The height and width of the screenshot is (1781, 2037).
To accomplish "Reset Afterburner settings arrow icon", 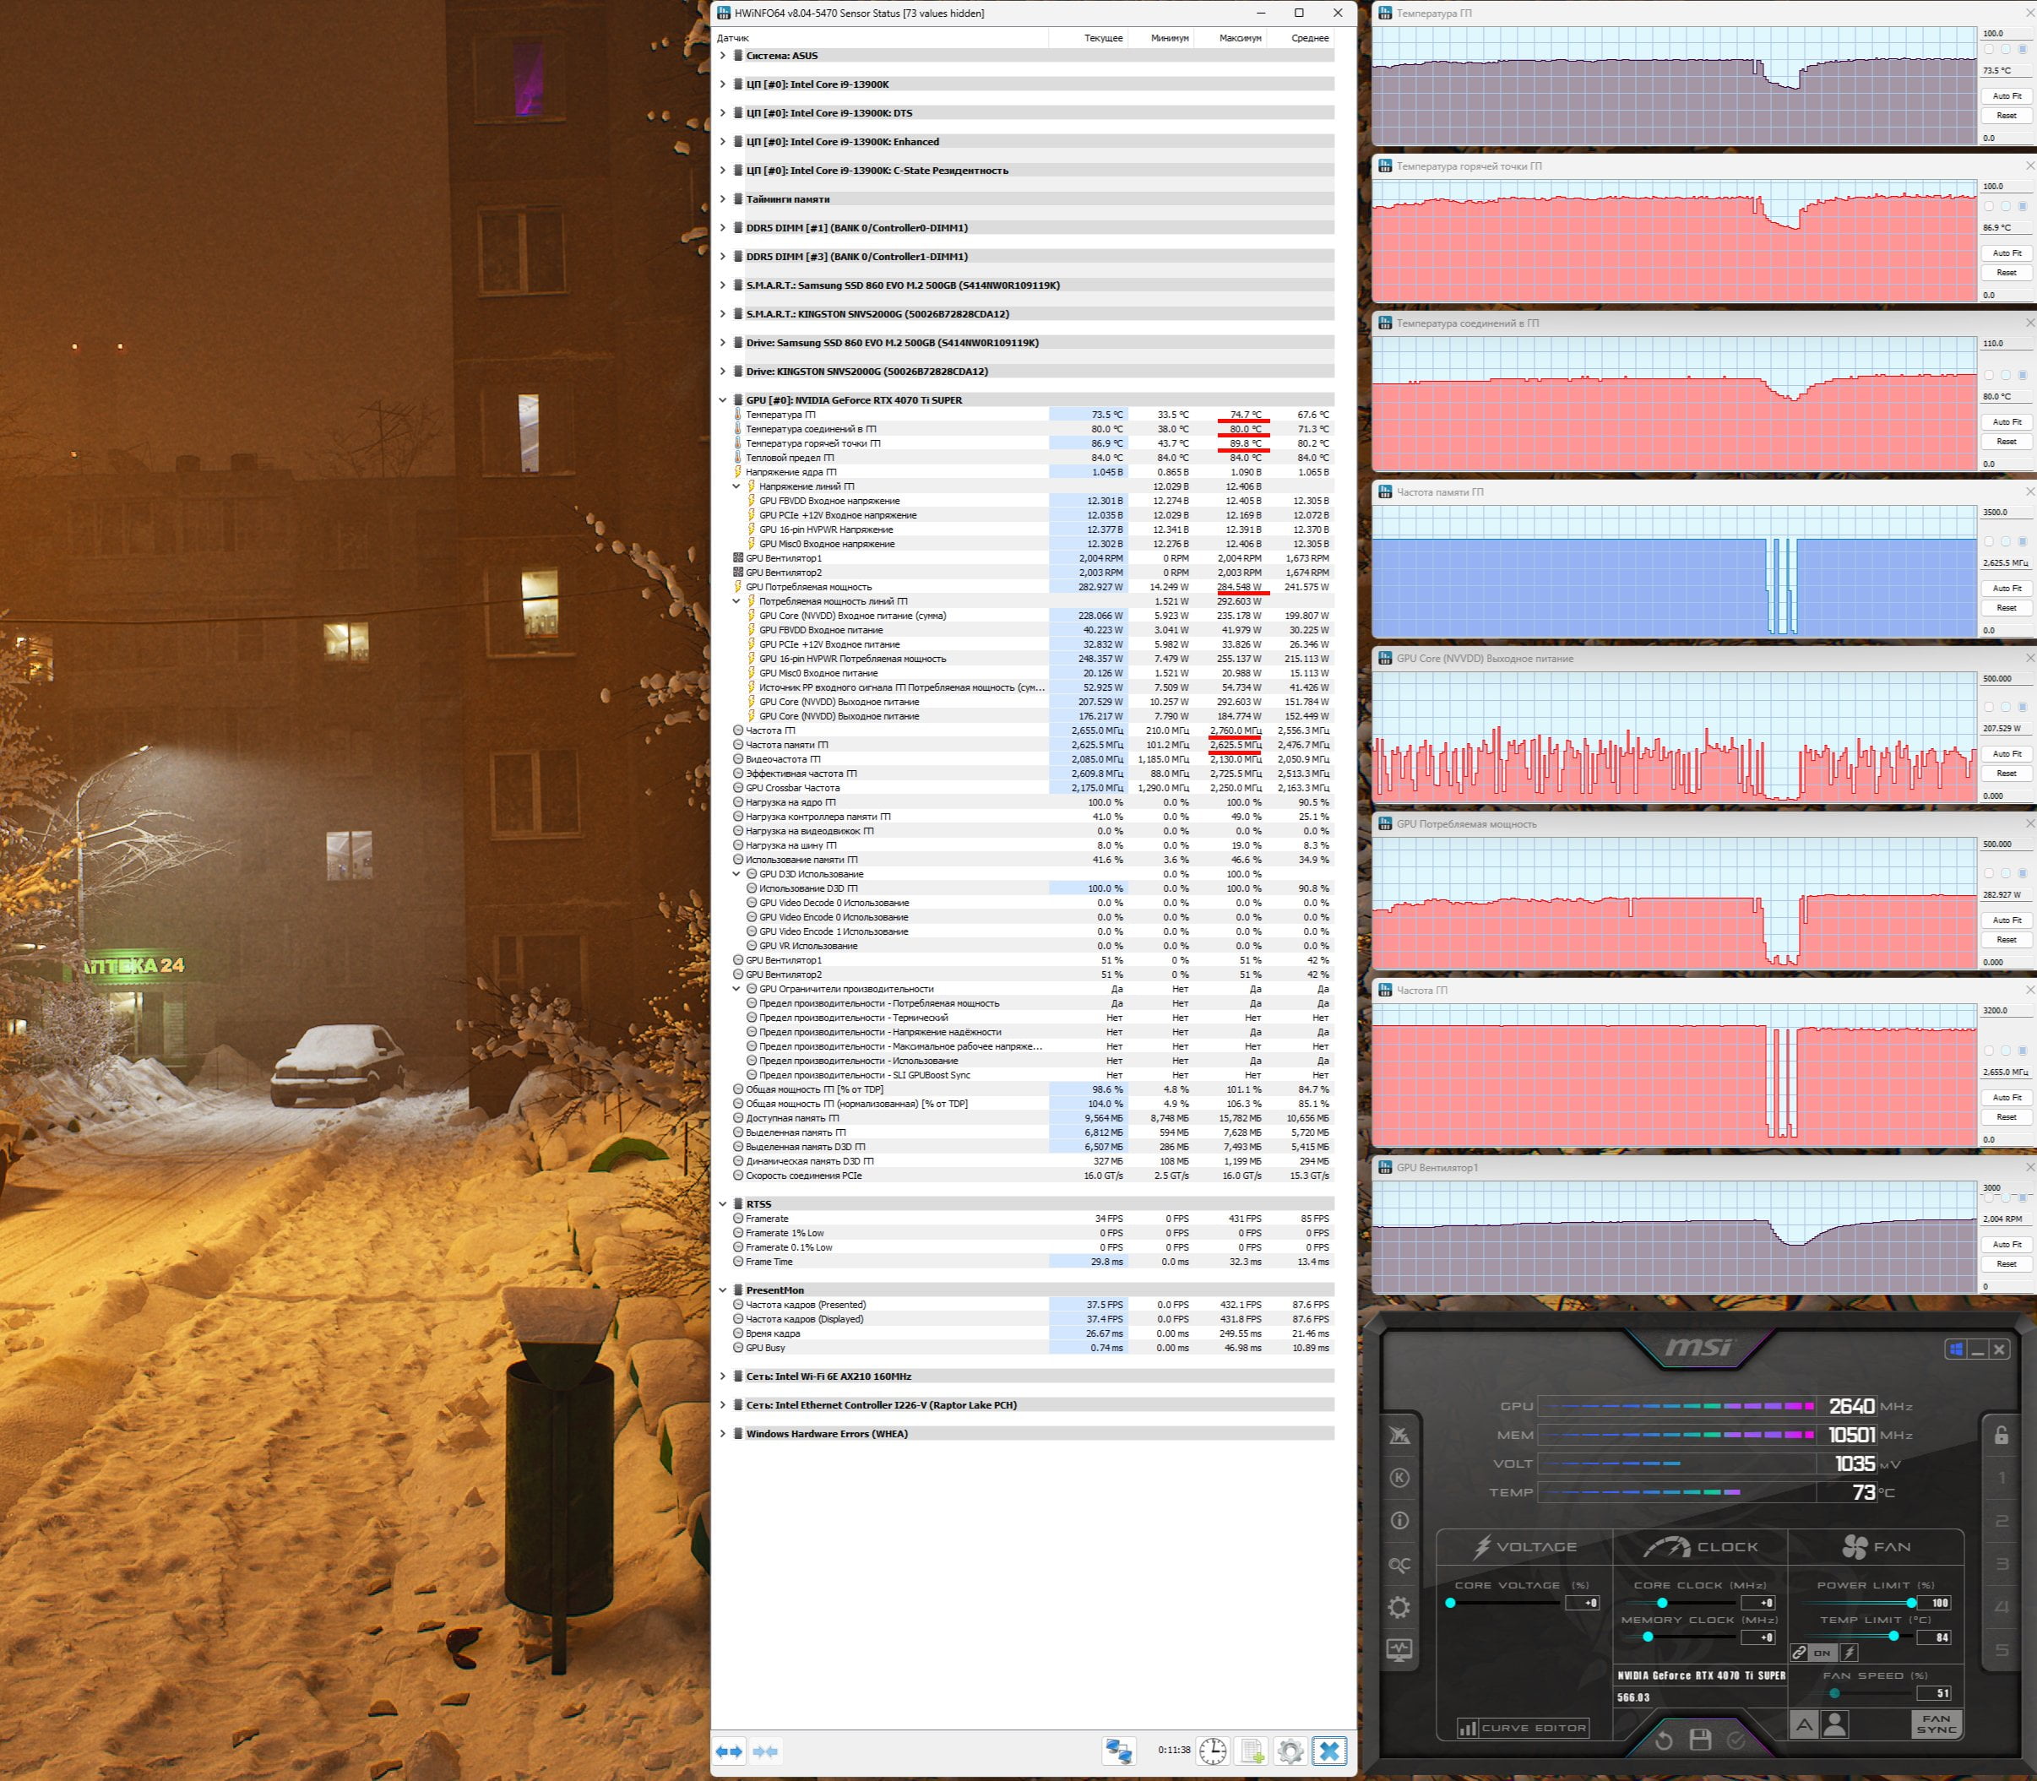I will tap(1664, 1740).
